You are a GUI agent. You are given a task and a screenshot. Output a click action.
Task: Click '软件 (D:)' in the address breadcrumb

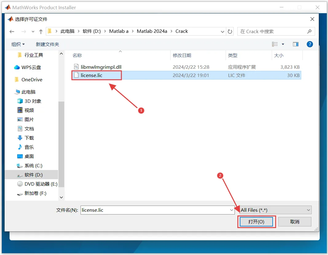pos(92,31)
